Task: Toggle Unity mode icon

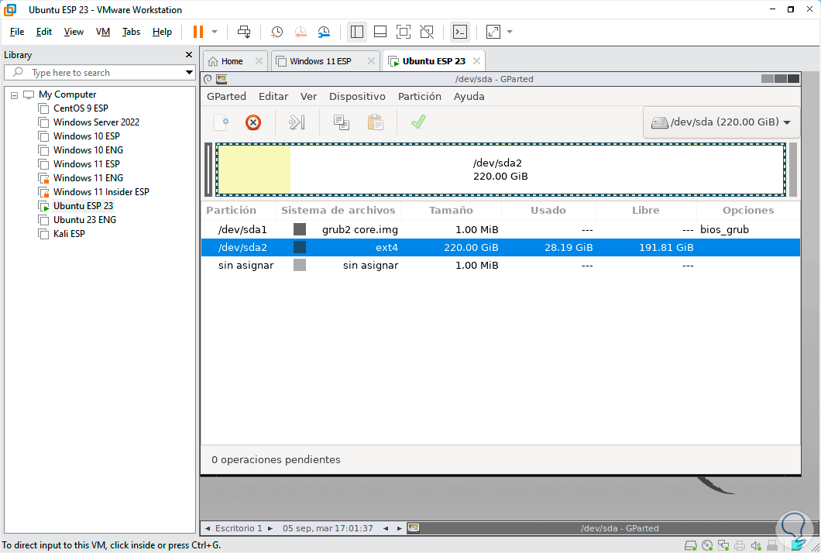Action: click(x=427, y=32)
